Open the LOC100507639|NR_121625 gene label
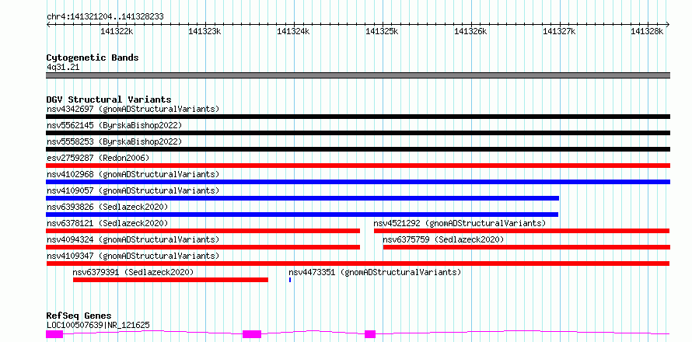Image resolution: width=692 pixels, height=342 pixels. click(x=98, y=326)
